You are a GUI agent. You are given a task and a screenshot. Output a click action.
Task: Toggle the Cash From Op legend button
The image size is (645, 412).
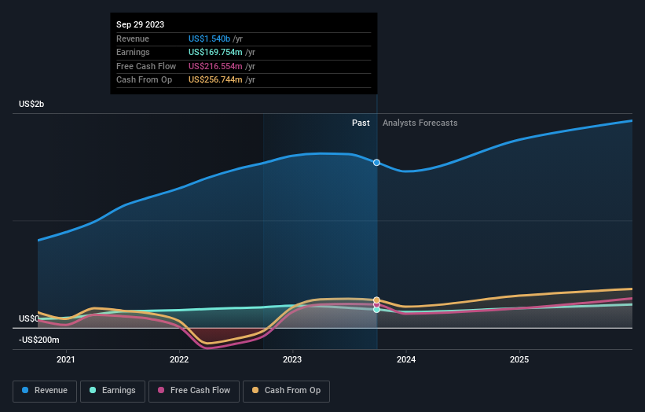[x=286, y=391]
